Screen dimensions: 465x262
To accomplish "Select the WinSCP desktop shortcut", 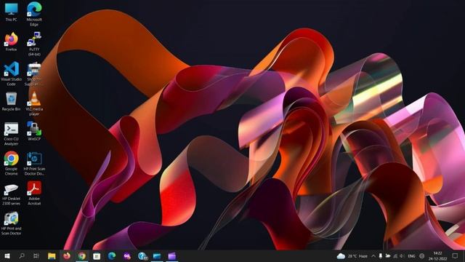I will (34, 131).
